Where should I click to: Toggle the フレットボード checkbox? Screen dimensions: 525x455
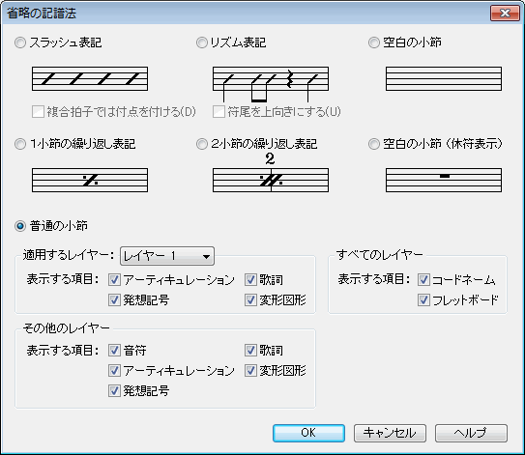point(423,299)
